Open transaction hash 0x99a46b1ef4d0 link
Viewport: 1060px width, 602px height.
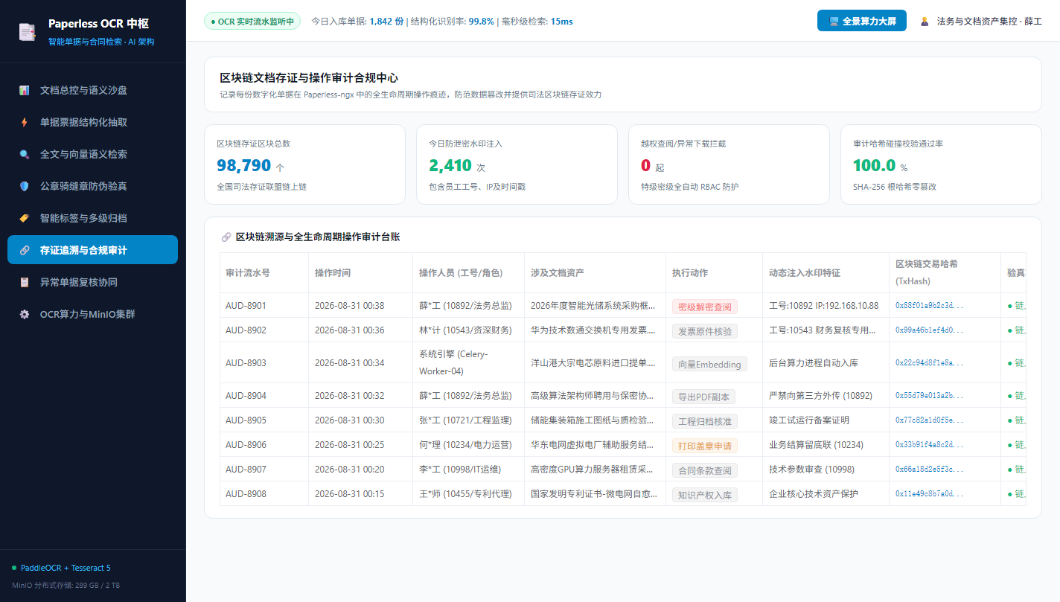[x=929, y=330]
